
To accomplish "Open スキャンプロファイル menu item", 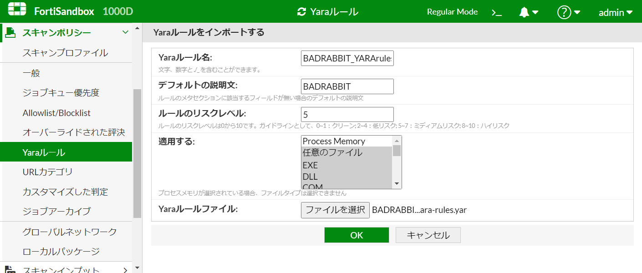I will (66, 53).
